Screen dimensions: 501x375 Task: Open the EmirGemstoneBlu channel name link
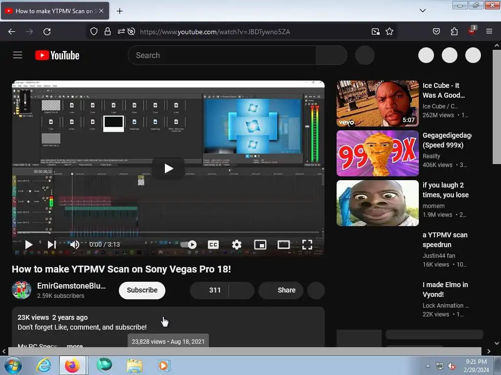pyautogui.click(x=71, y=286)
